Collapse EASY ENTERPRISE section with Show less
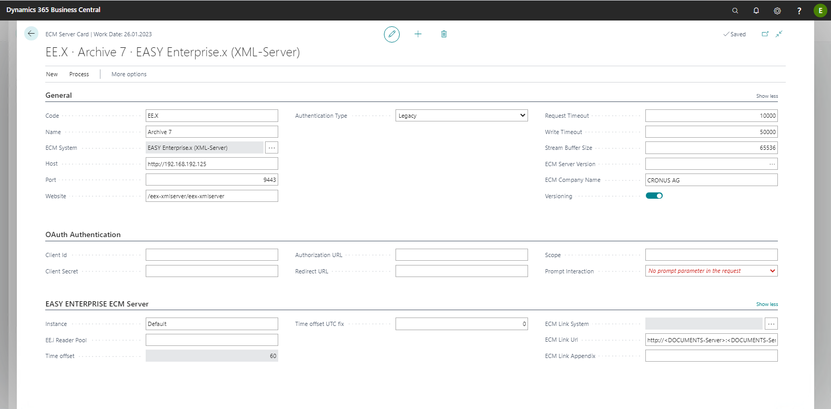 coord(766,304)
